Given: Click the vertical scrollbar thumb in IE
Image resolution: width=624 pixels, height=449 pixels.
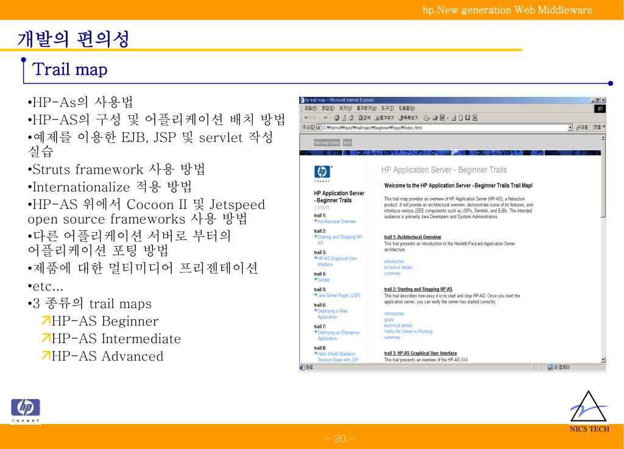Looking at the screenshot, I should pyautogui.click(x=603, y=179).
